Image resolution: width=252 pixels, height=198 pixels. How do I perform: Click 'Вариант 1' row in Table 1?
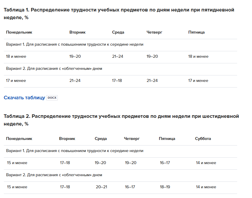(x=120, y=44)
